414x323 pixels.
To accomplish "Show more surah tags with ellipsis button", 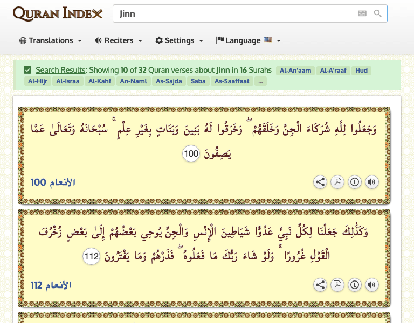I will point(260,81).
